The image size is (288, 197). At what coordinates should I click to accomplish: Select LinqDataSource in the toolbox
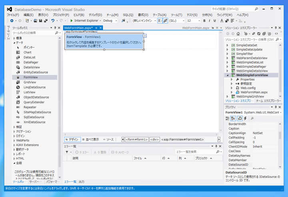point(34,87)
